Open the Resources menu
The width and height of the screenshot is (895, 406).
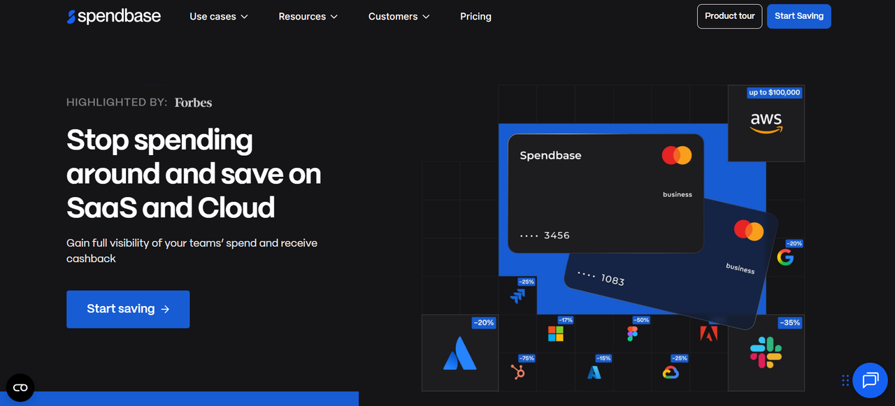tap(308, 16)
